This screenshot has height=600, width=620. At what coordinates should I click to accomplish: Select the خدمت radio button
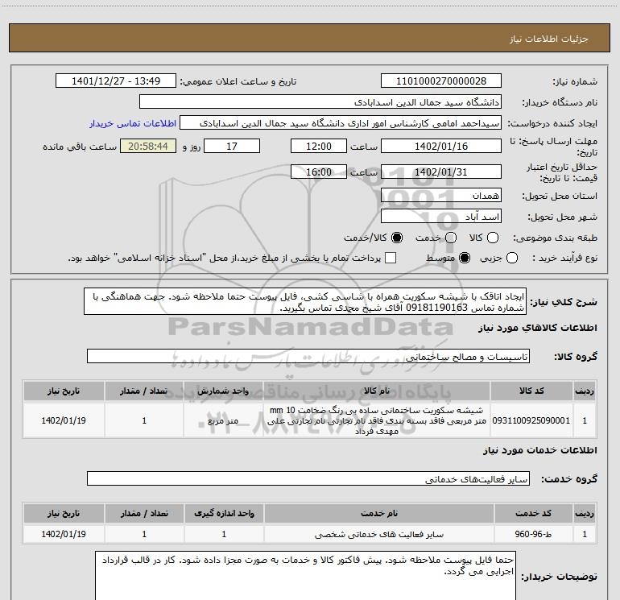coord(451,238)
